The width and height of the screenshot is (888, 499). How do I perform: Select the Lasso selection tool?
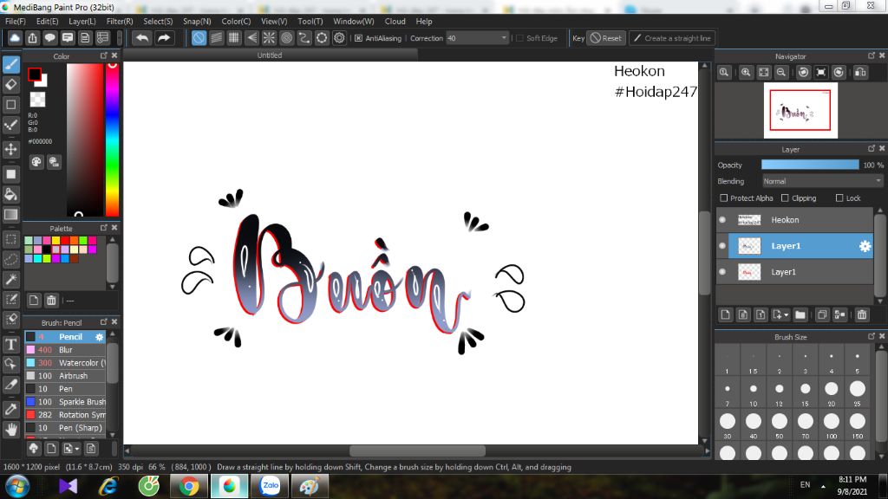10,259
